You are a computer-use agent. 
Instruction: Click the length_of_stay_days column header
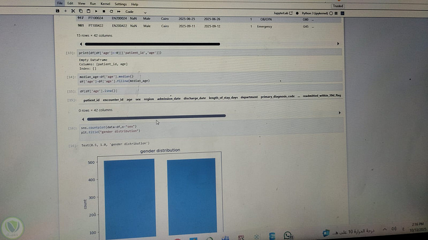tap(223, 97)
